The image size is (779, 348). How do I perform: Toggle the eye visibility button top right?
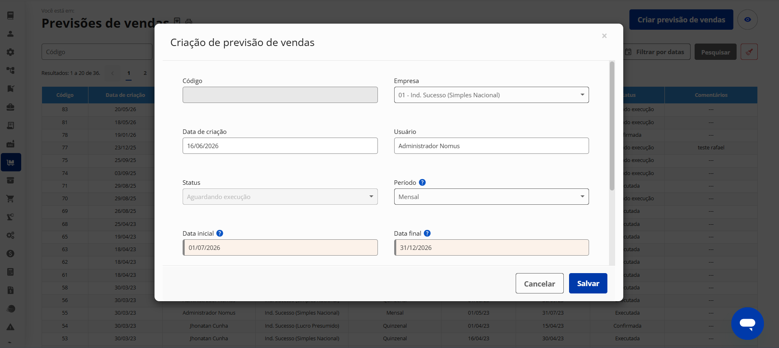point(748,20)
